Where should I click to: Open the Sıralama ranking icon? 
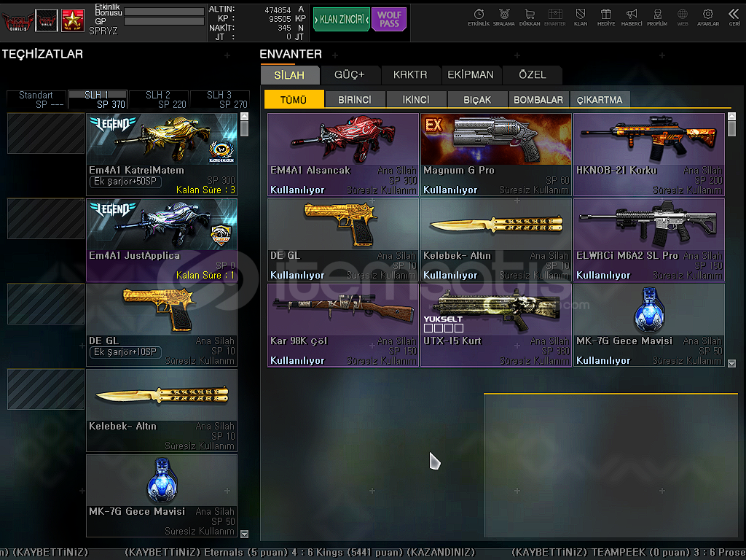pyautogui.click(x=504, y=17)
